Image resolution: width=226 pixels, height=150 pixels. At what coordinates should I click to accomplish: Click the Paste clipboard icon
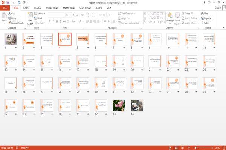[x=4, y=15]
